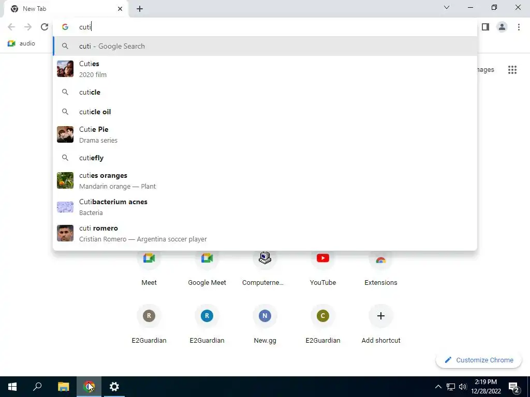Click the volume speaker tray icon
This screenshot has height=397, width=530.
pyautogui.click(x=463, y=387)
